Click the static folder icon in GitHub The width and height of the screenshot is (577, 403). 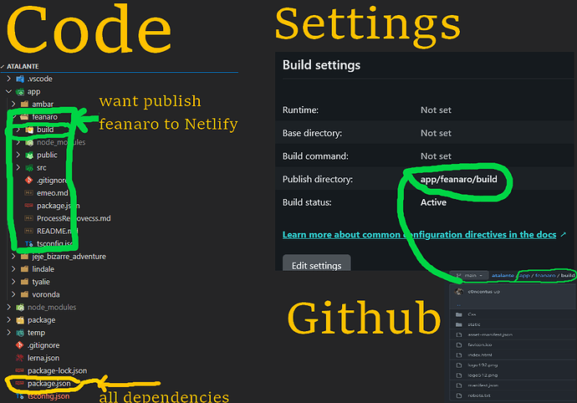[x=459, y=324]
